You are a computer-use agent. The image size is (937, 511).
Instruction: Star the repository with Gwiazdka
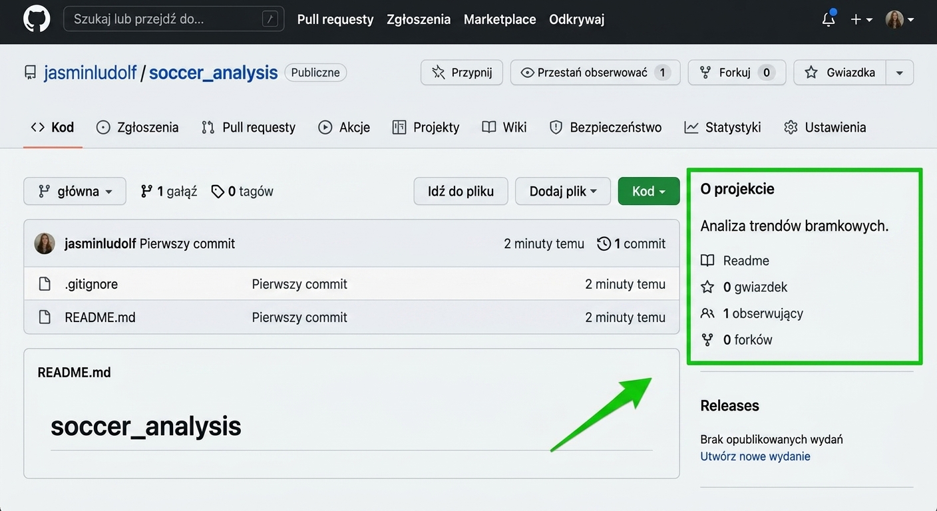pos(840,73)
